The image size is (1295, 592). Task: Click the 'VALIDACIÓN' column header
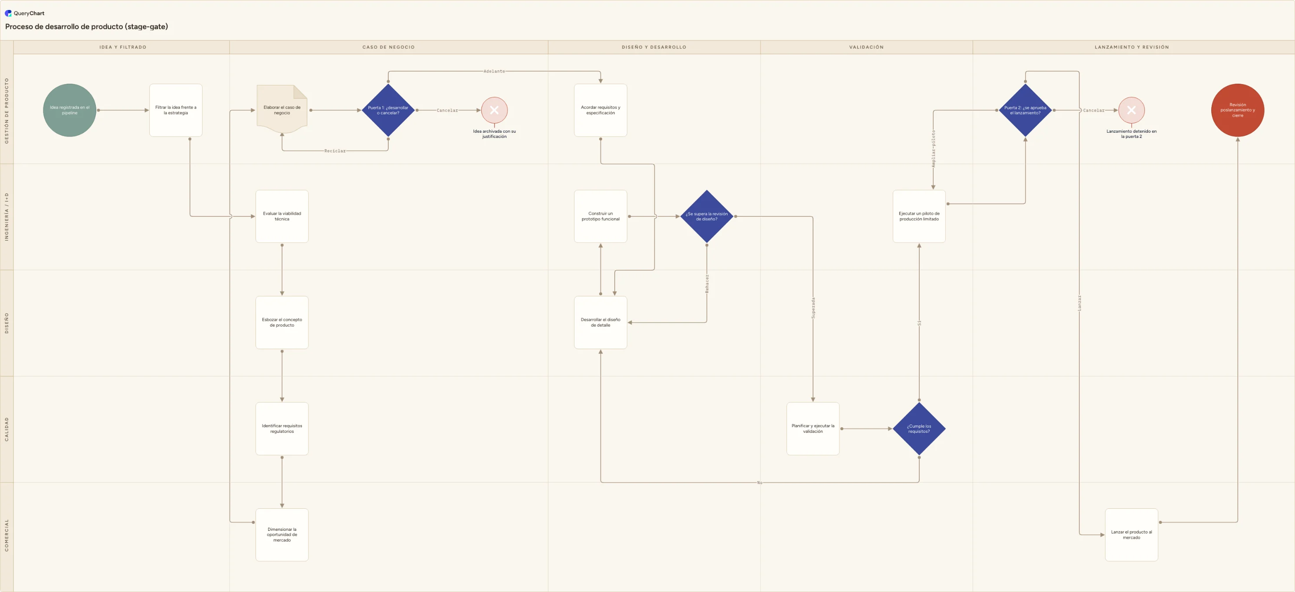866,47
